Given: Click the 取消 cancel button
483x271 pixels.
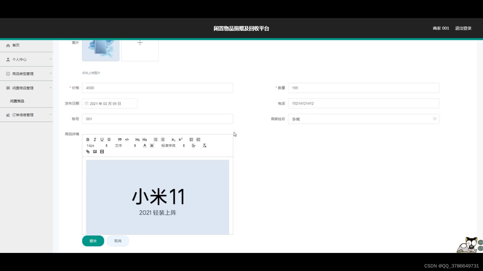Looking at the screenshot, I should coord(118,241).
